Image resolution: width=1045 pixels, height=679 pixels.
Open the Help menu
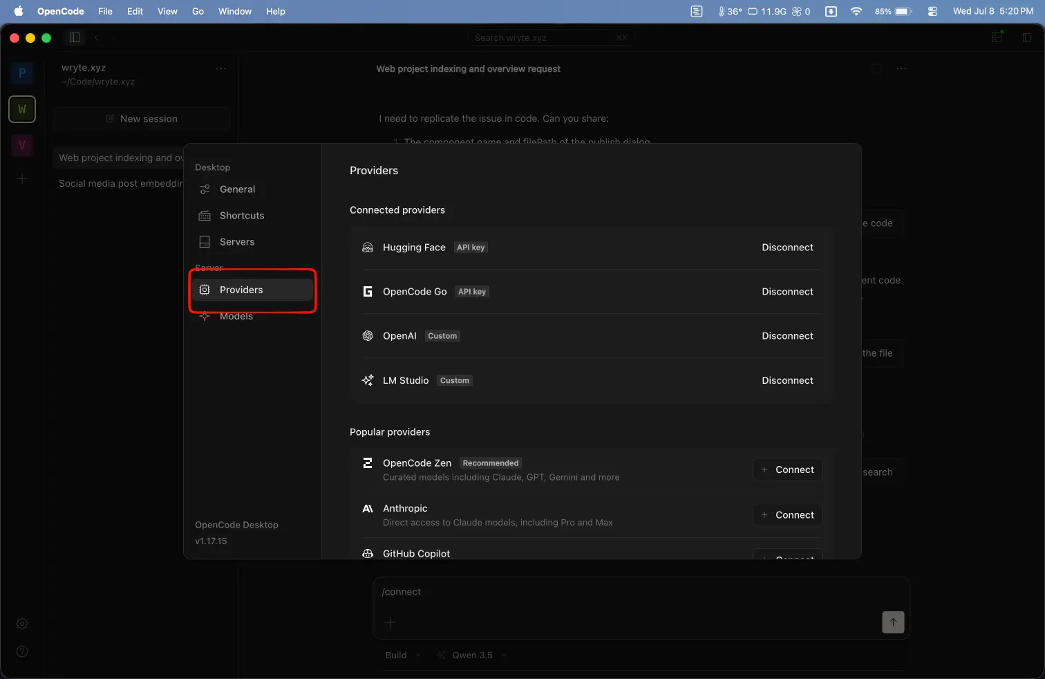(x=276, y=11)
